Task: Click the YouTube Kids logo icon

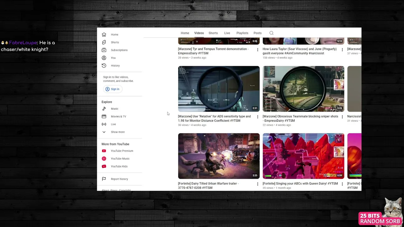Action: point(104,166)
